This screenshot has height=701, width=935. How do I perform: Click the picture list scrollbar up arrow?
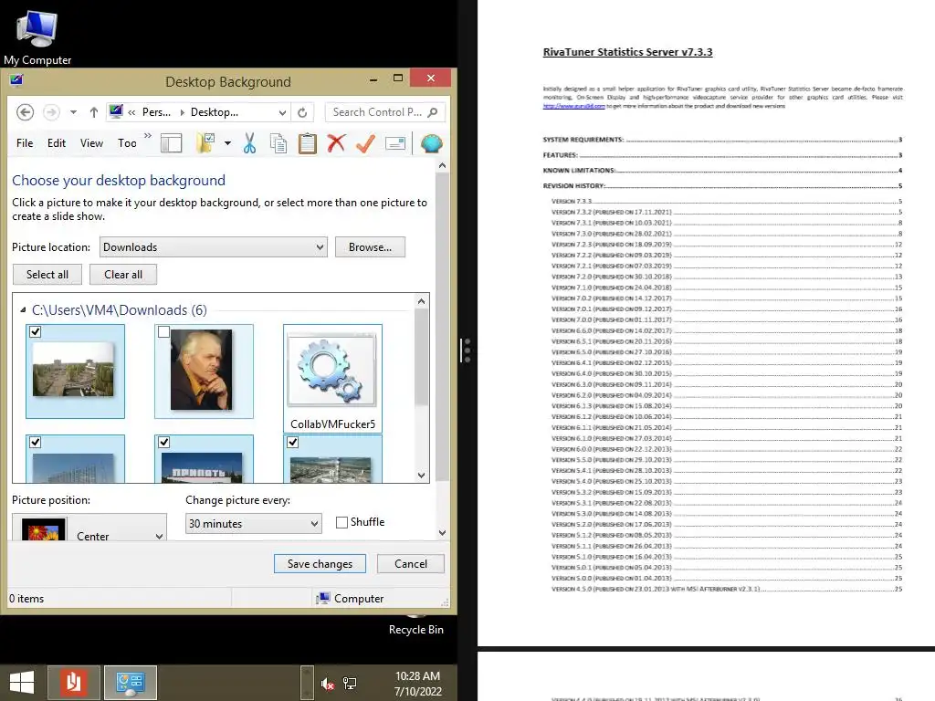[421, 301]
